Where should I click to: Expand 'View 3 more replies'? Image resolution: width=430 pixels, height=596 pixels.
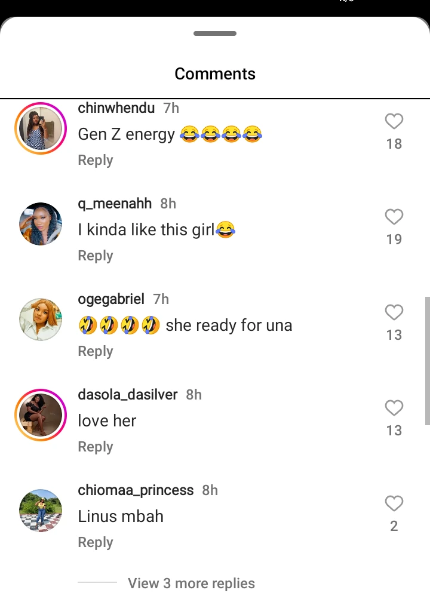(191, 583)
